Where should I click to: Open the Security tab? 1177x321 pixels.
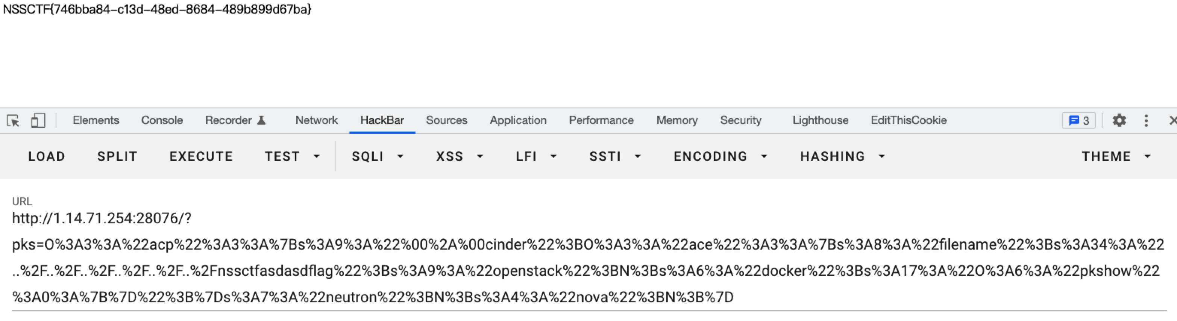(741, 120)
